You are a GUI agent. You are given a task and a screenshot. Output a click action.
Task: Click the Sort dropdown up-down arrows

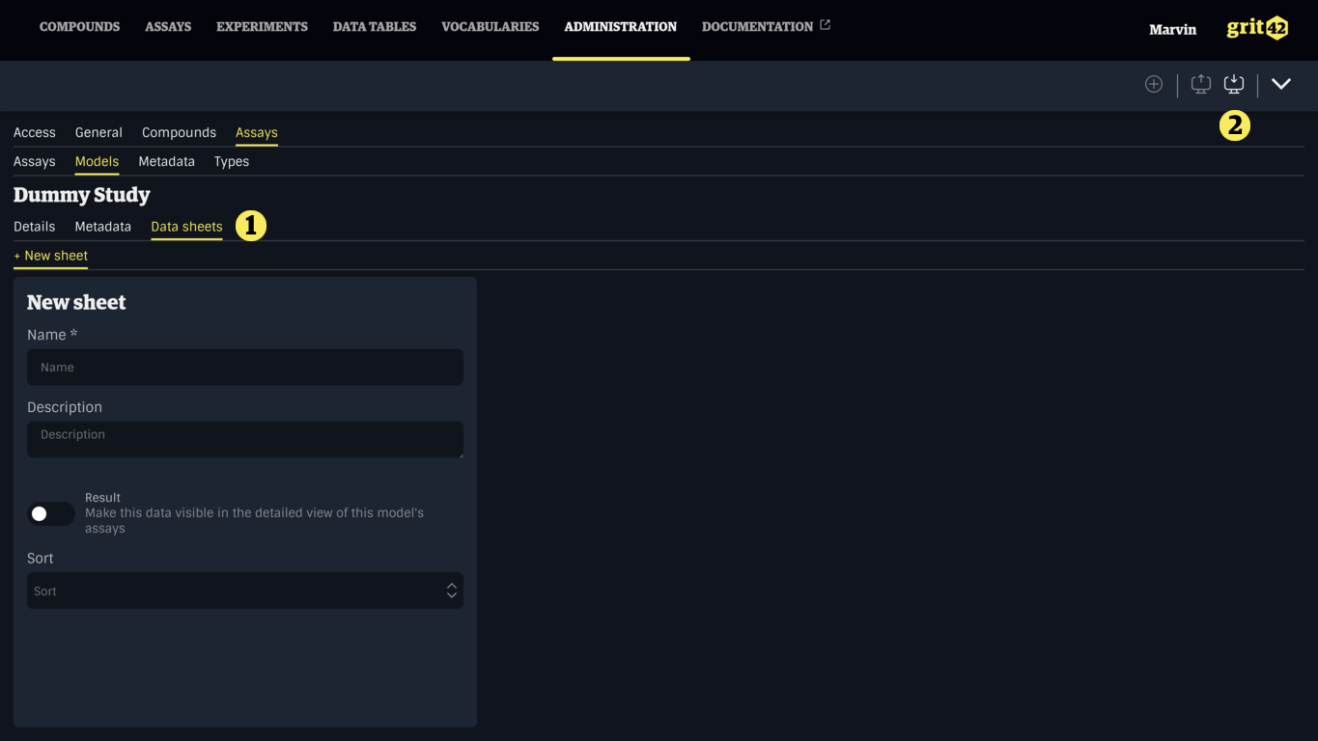point(451,590)
